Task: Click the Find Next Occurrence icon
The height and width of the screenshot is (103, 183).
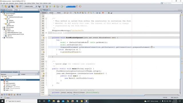Action: pos(80,13)
